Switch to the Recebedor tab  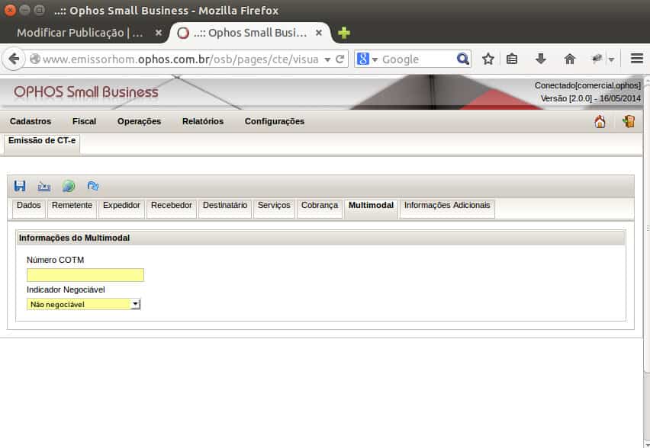click(171, 208)
